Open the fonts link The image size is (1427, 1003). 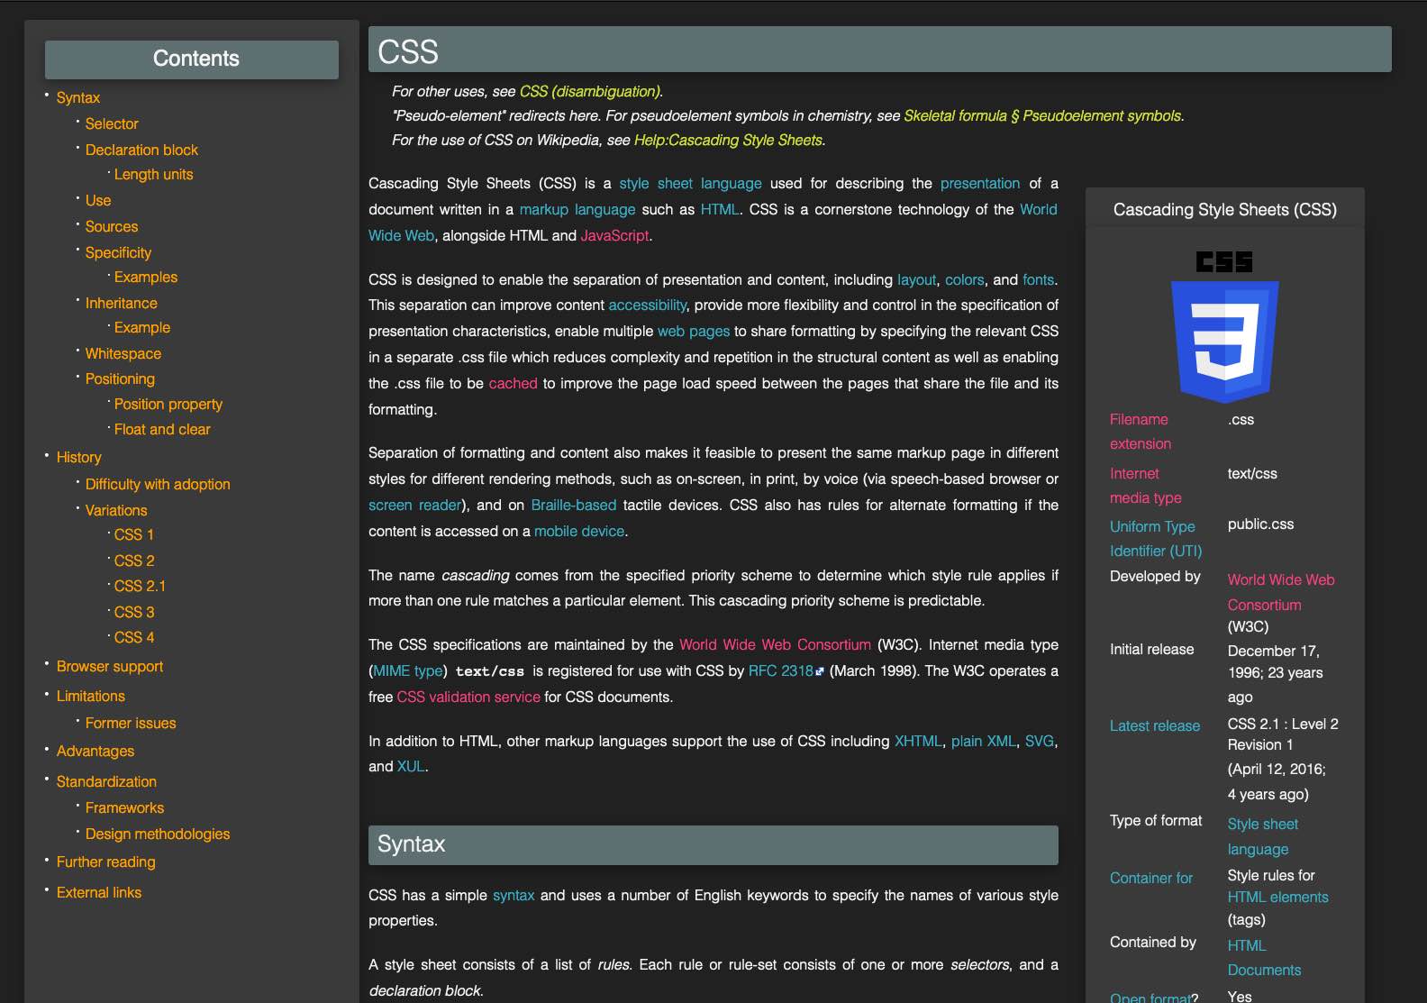[1039, 279]
